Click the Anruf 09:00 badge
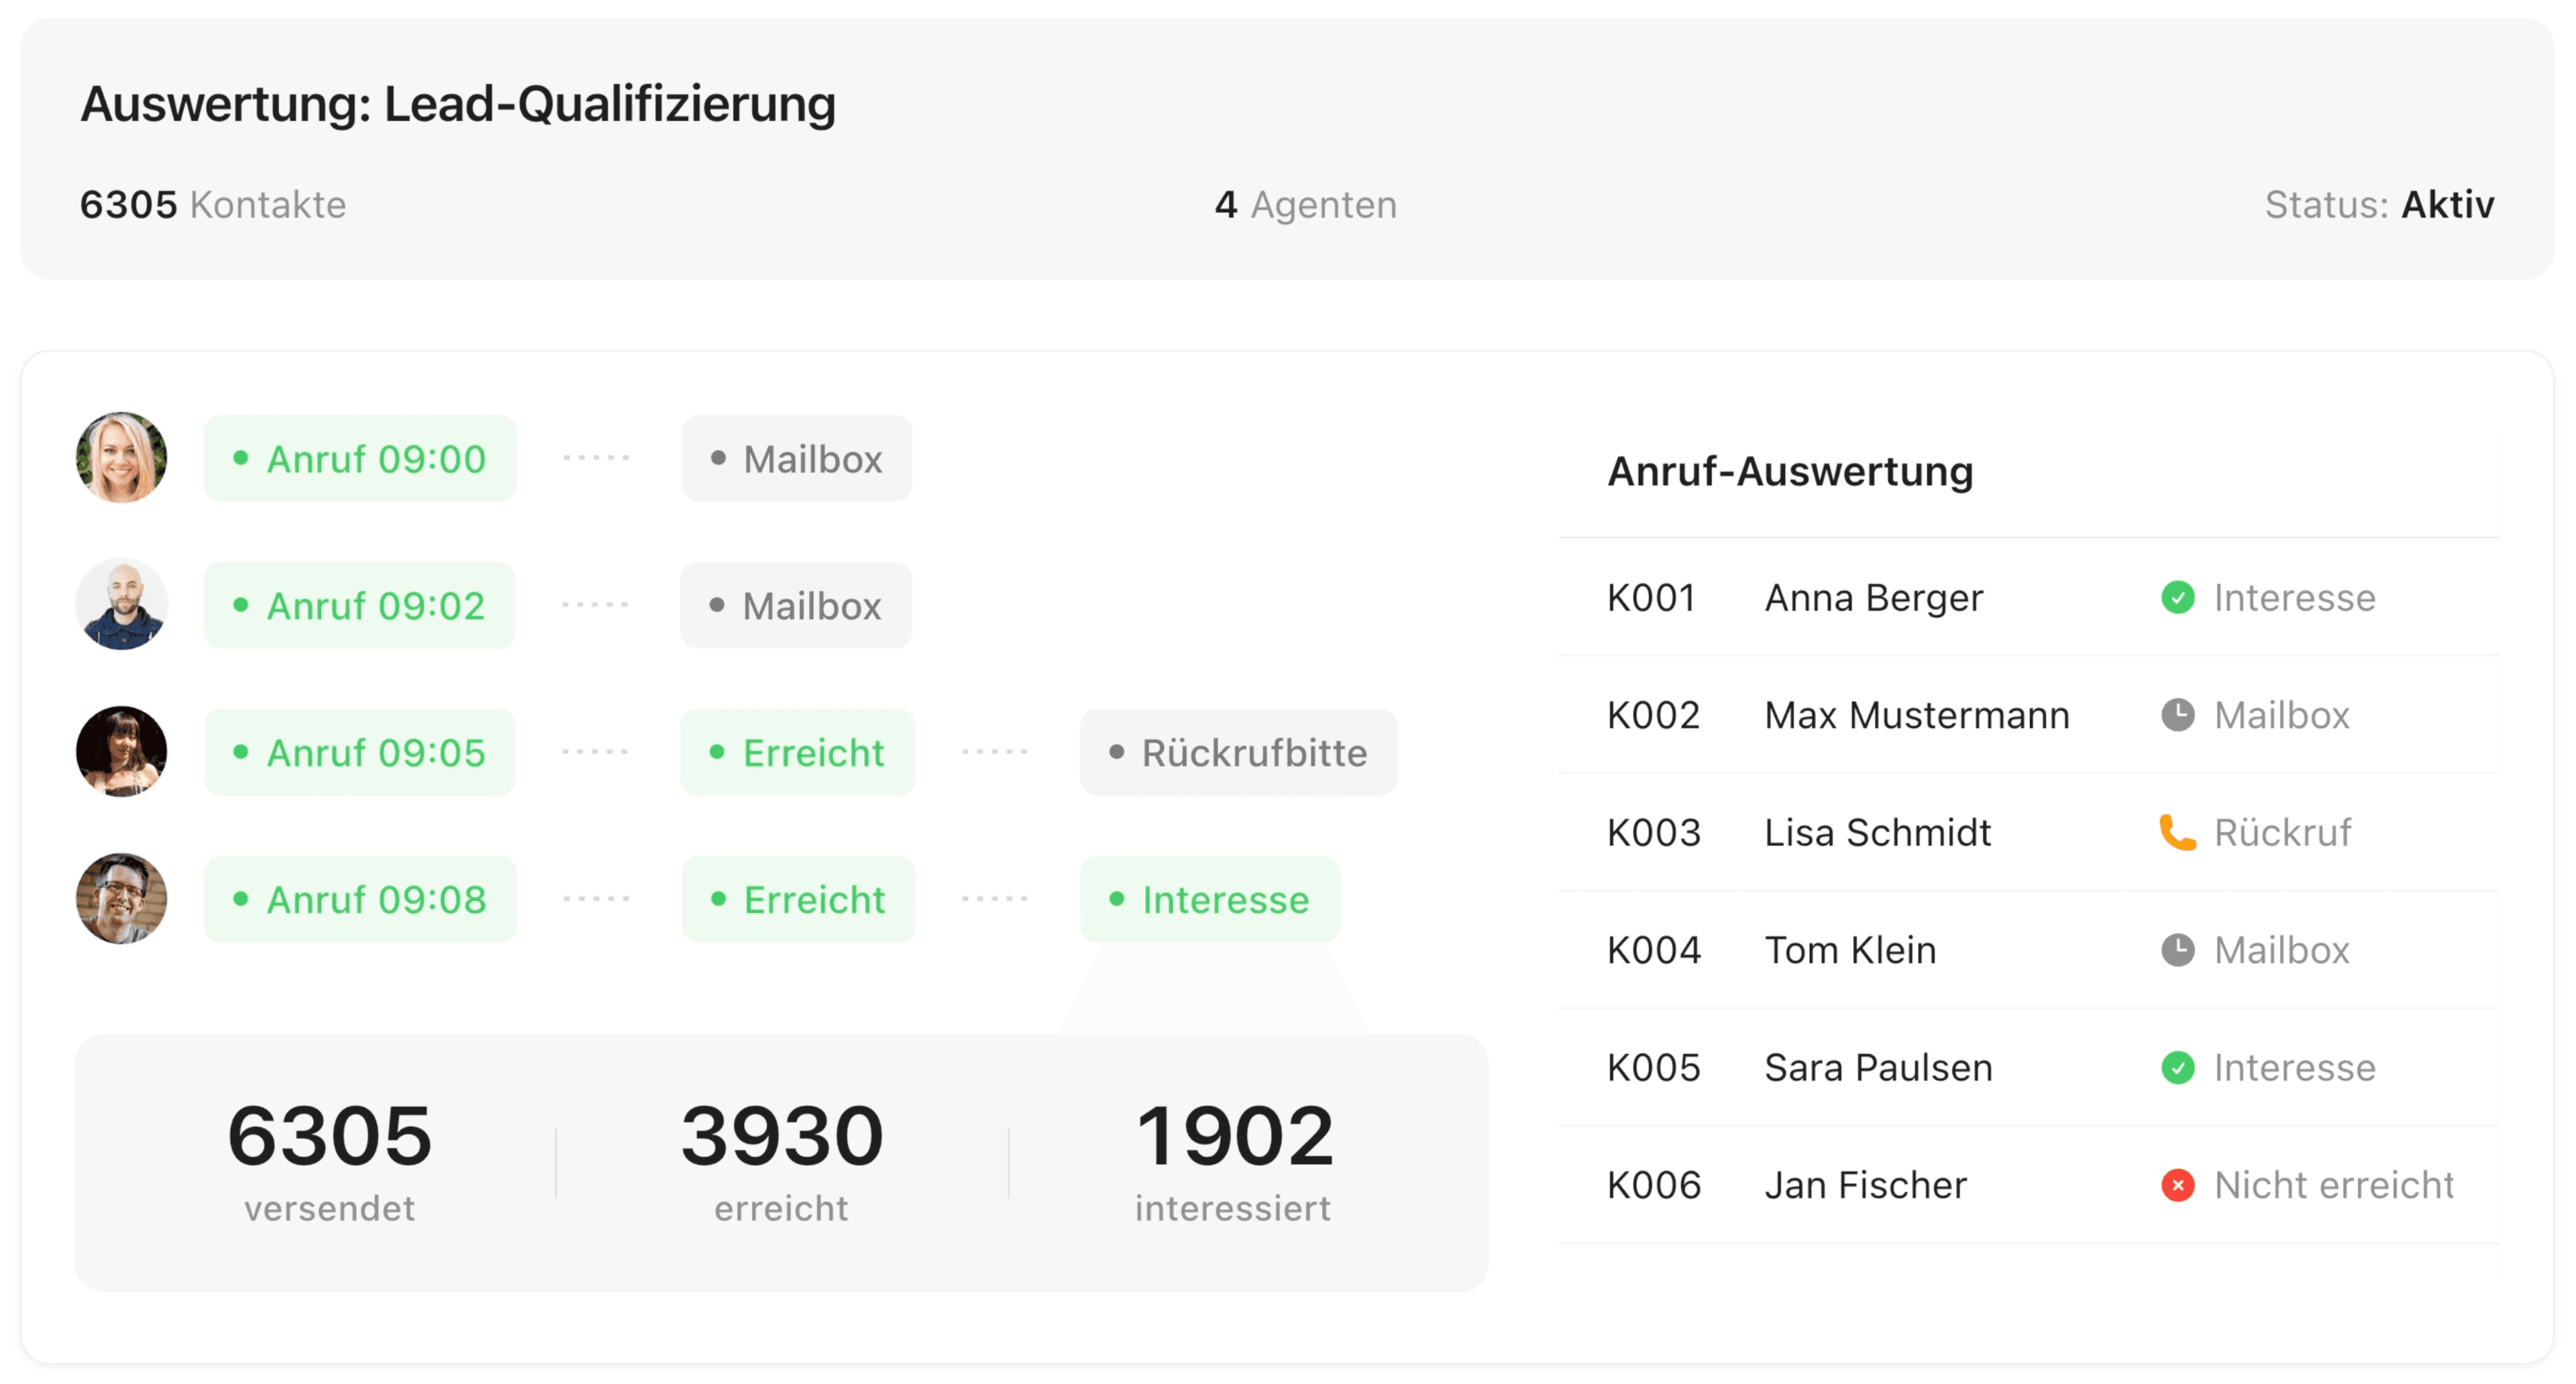Screen dimensions: 2576x1384 coord(360,458)
